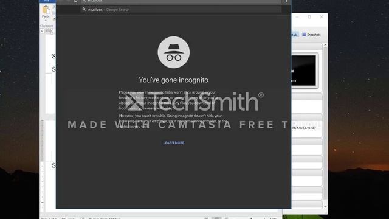Click the Snapshots button in VirtualBox
Viewport: 389px width, 219px height.
(311, 35)
